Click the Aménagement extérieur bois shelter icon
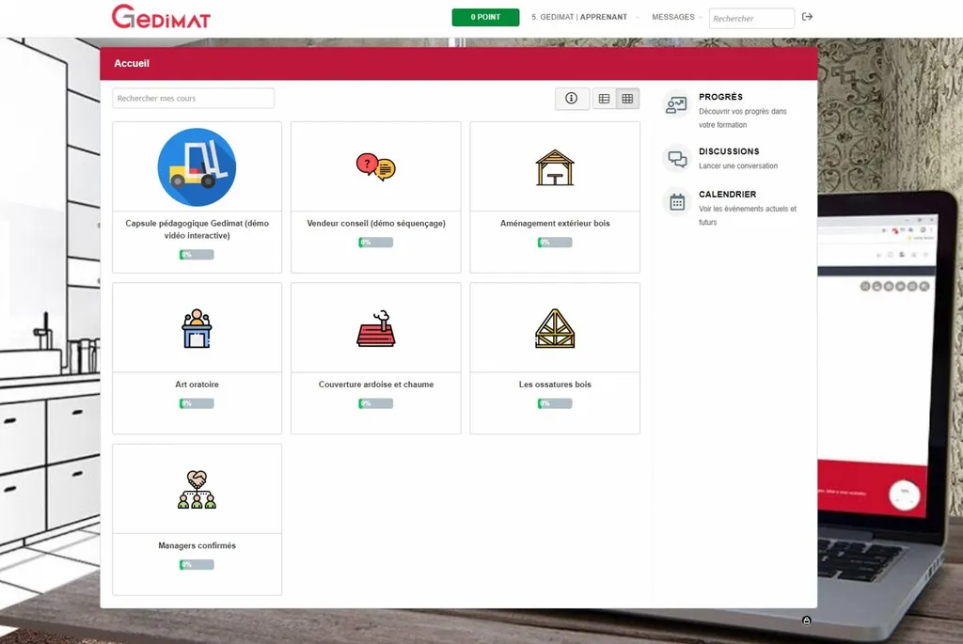The image size is (963, 644). tap(555, 167)
